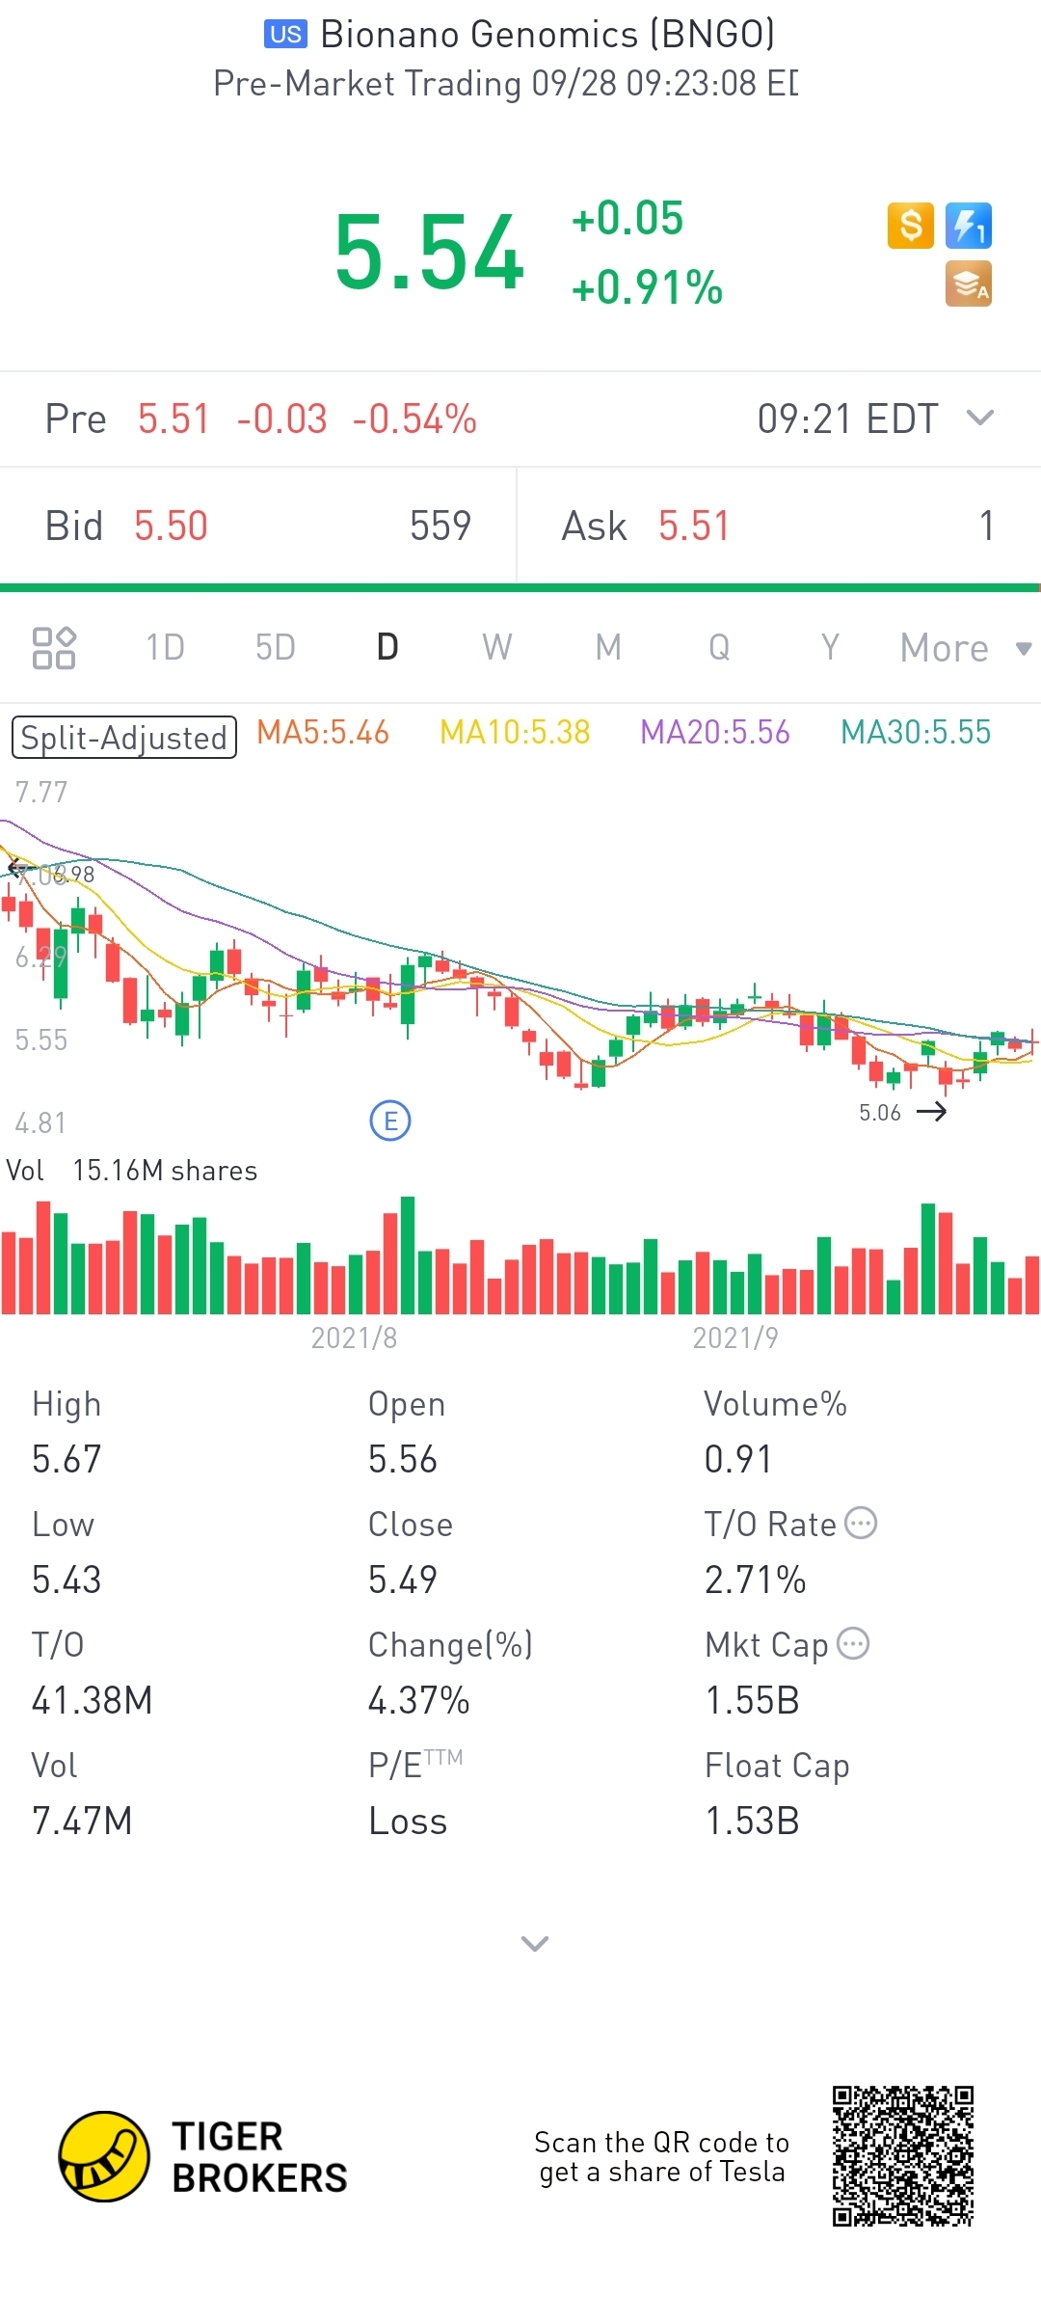Tap the Volume% value 0.91
The height and width of the screenshot is (2323, 1041).
click(x=738, y=1459)
